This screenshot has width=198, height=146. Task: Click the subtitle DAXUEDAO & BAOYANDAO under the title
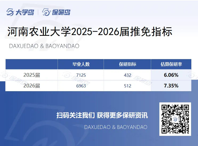[44, 46]
